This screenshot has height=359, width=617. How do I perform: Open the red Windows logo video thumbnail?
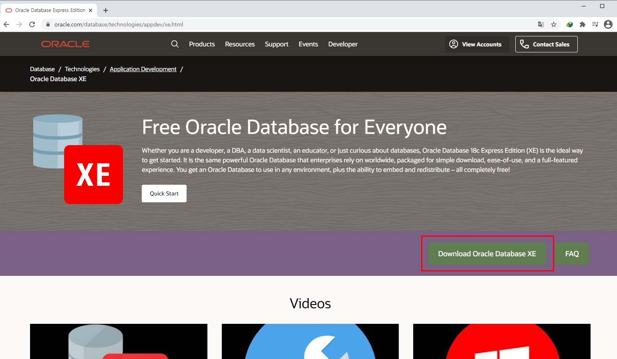tap(502, 341)
